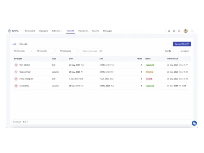
Task: Open Noah Johnson's name
Action: (x=25, y=72)
